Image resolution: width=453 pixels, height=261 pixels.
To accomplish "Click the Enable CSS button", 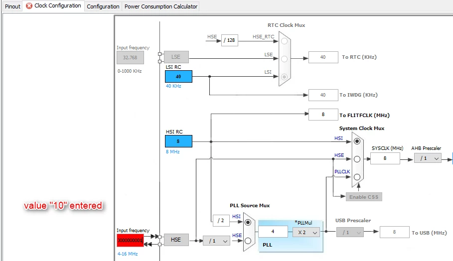I will tap(364, 197).
